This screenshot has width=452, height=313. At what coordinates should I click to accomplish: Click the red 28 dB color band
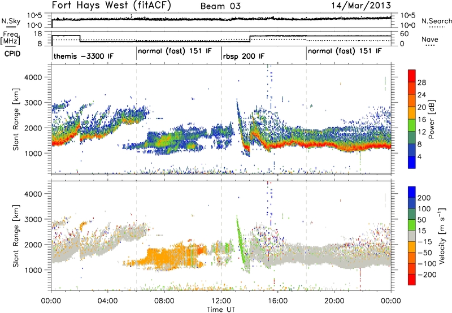point(412,76)
